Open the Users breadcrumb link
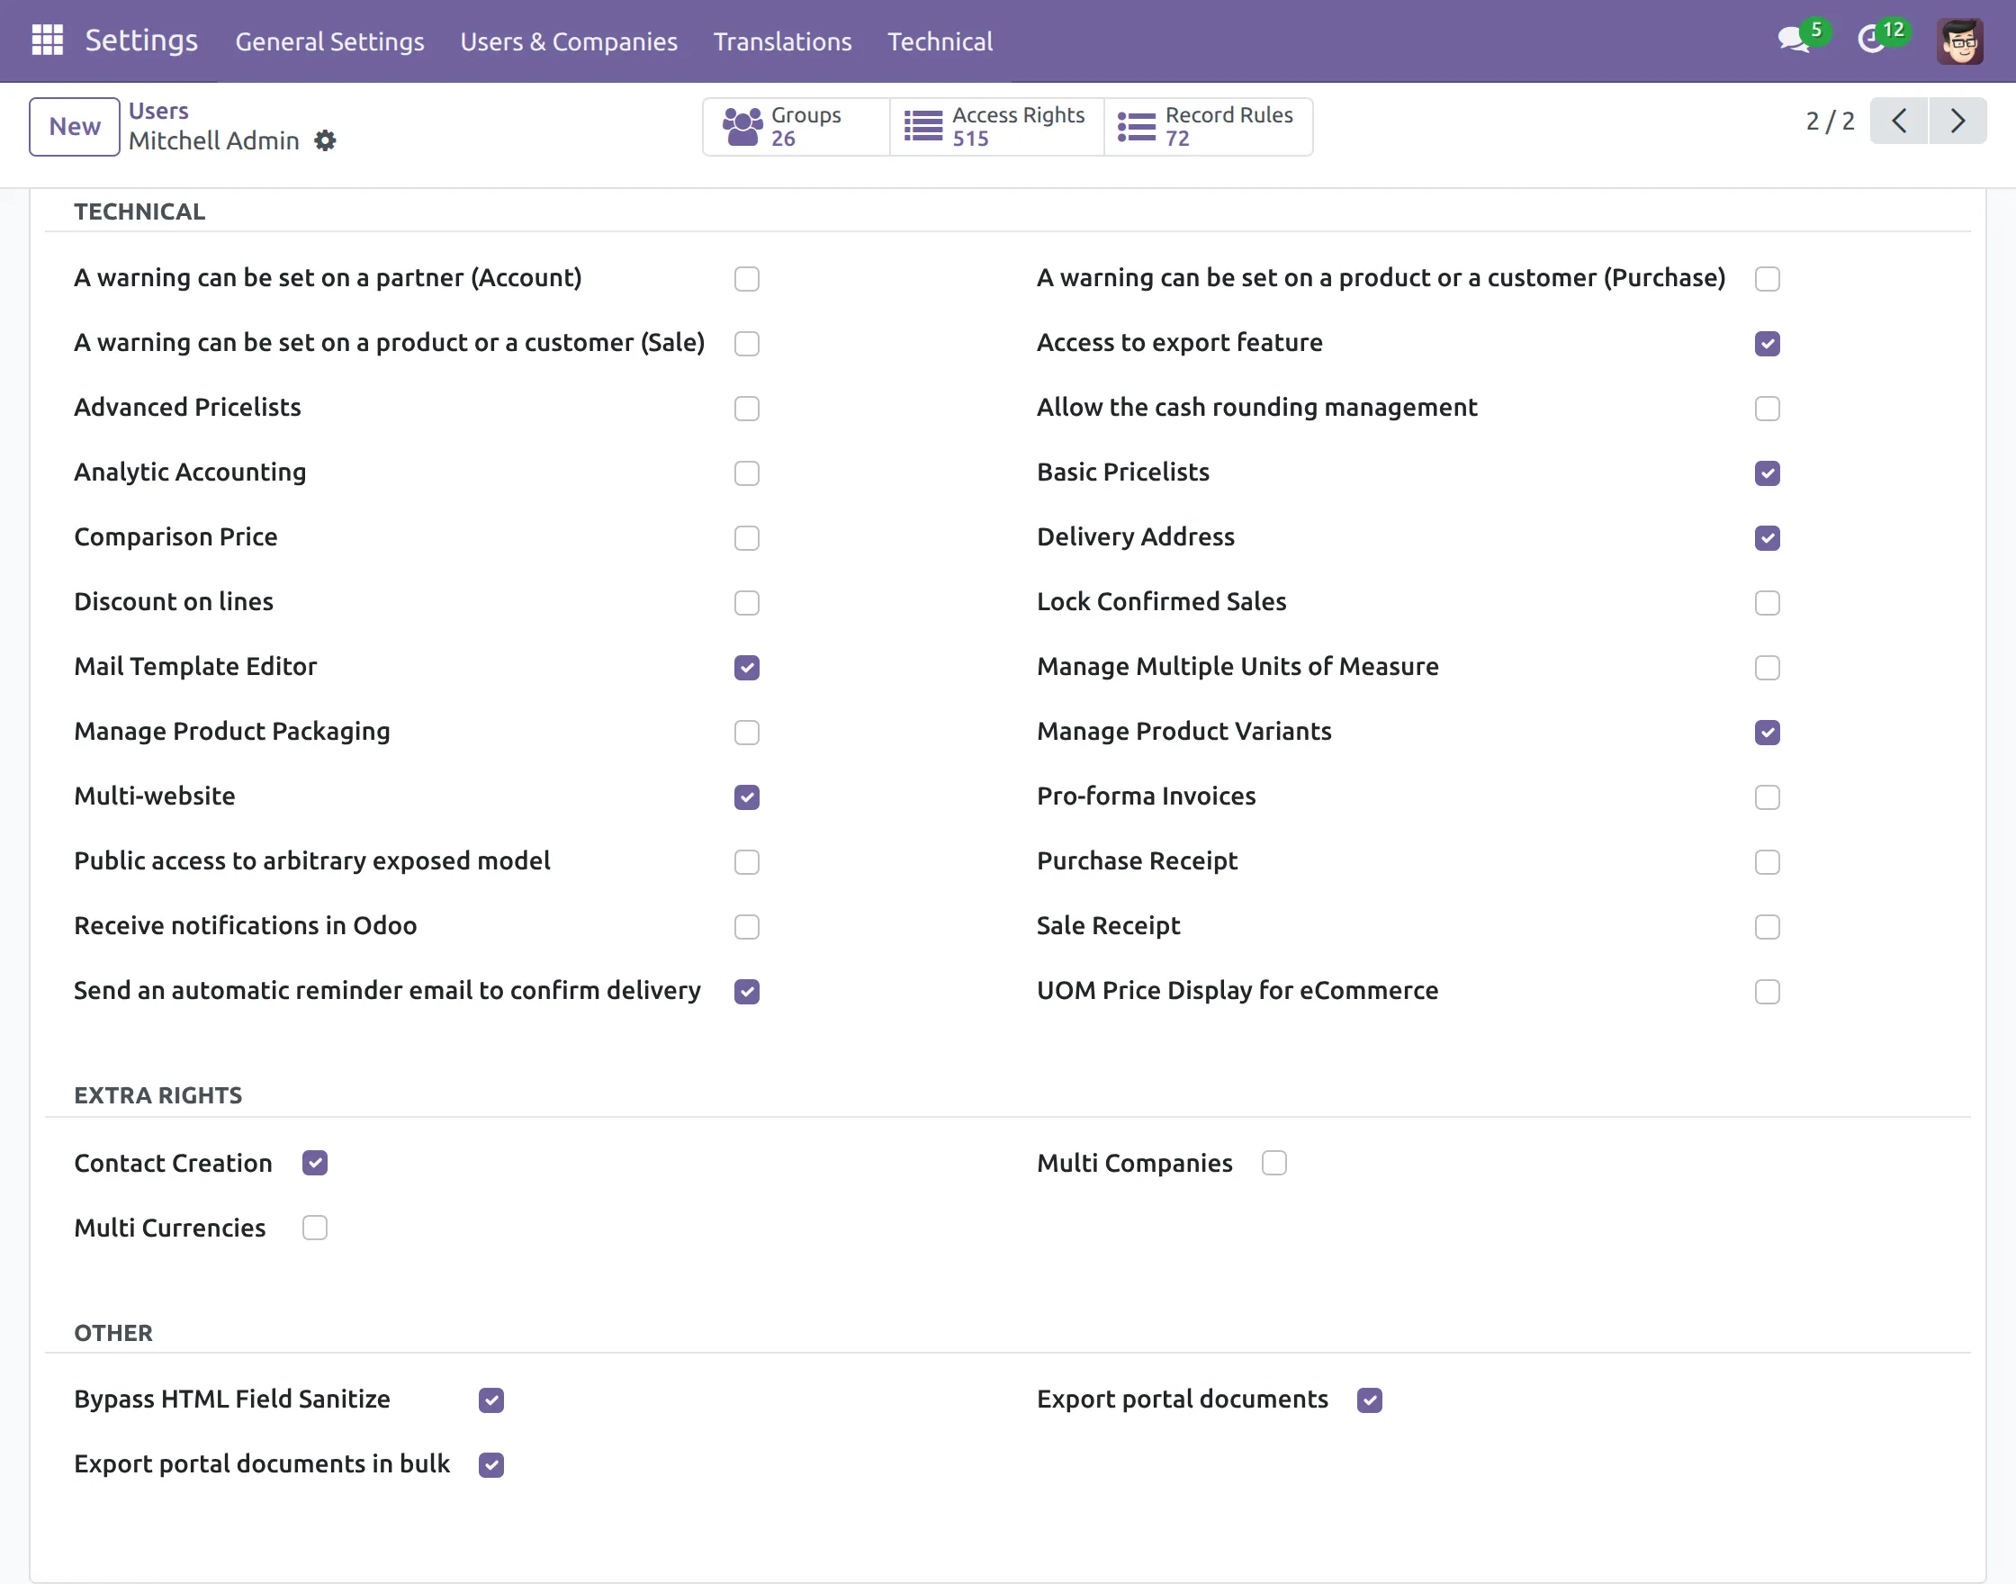Viewport: 2016px width, 1584px height. 158,111
